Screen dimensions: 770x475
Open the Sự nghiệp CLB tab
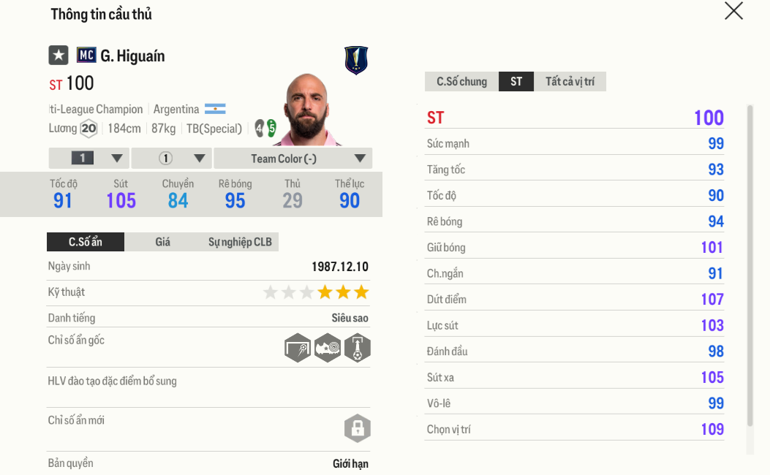(239, 241)
